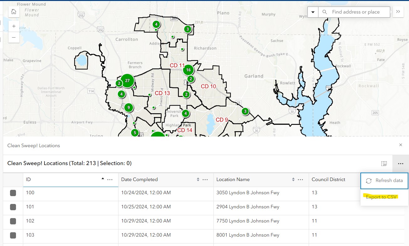Check the checkbox for record ID 103
Image resolution: width=409 pixels, height=246 pixels.
[13, 235]
